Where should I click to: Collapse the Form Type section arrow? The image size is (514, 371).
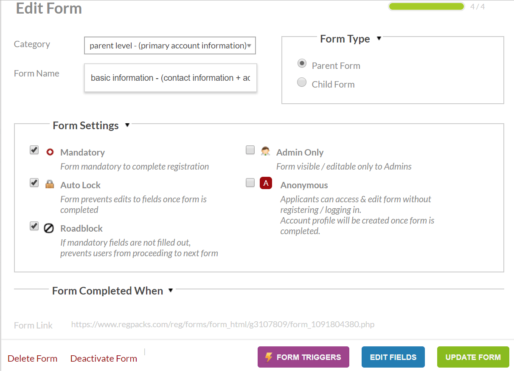click(x=379, y=38)
